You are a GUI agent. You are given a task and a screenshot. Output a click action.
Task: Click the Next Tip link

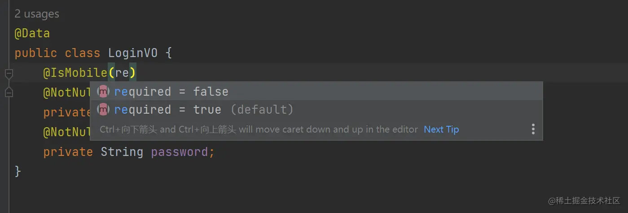(x=441, y=129)
